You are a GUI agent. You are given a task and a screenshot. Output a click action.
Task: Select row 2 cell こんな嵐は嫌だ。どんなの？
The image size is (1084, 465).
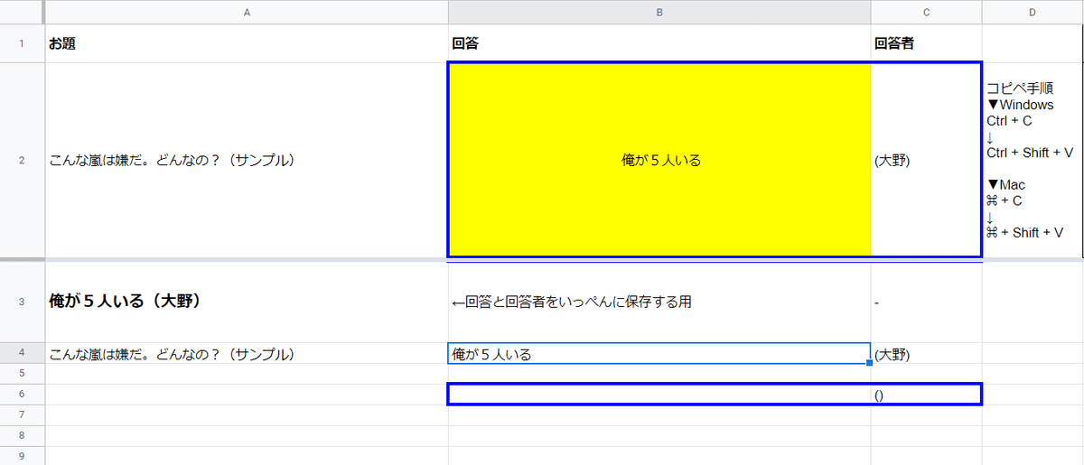(x=247, y=160)
